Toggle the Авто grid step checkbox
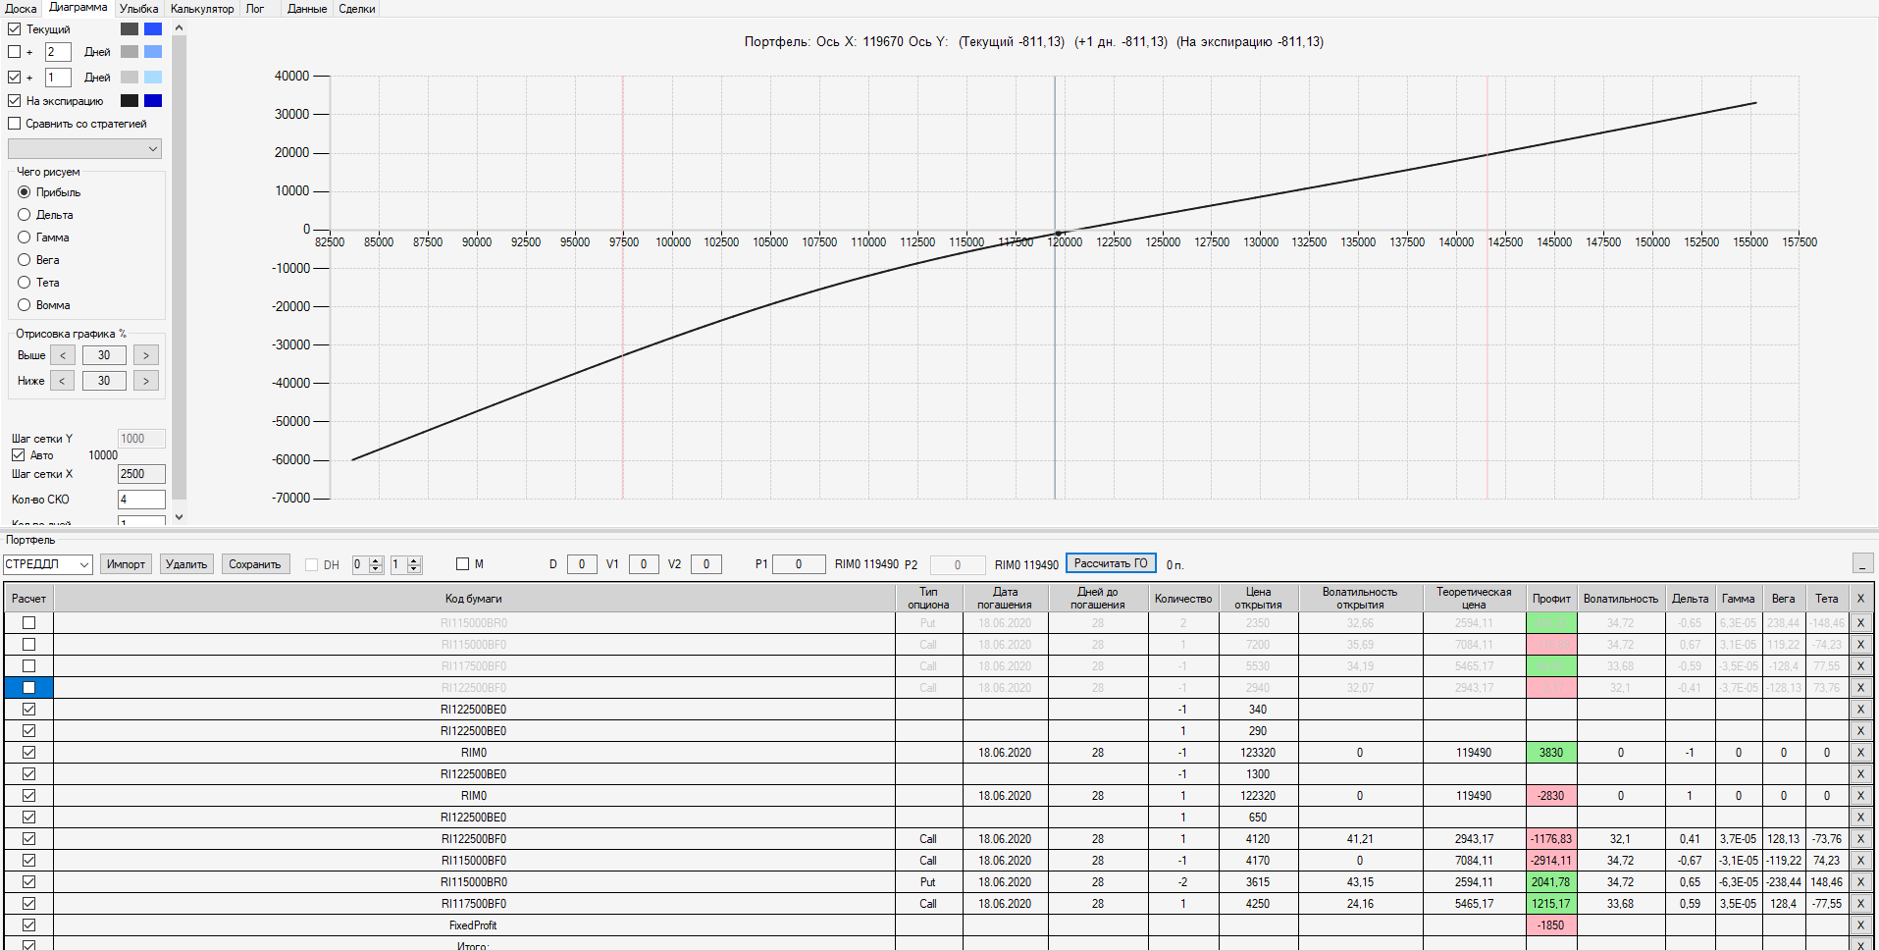This screenshot has height=951, width=1879. [19, 455]
